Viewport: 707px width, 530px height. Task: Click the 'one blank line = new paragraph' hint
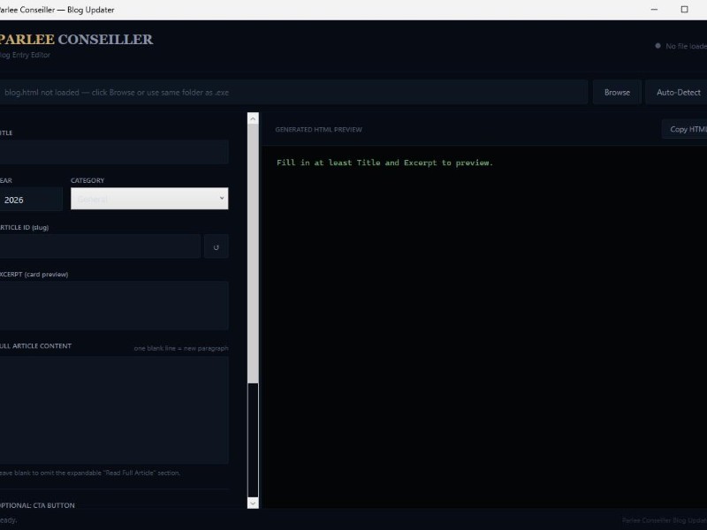pos(181,348)
